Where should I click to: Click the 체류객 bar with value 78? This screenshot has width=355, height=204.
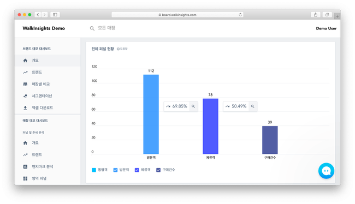tap(211, 126)
